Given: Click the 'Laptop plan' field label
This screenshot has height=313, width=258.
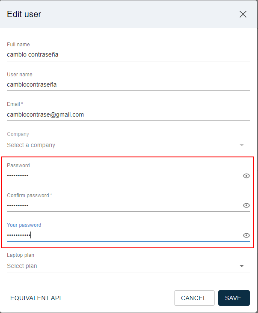Looking at the screenshot, I should pos(21,255).
